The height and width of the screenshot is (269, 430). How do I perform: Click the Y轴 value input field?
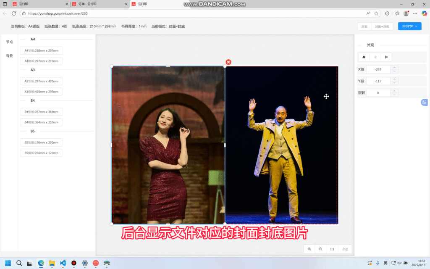click(x=378, y=81)
